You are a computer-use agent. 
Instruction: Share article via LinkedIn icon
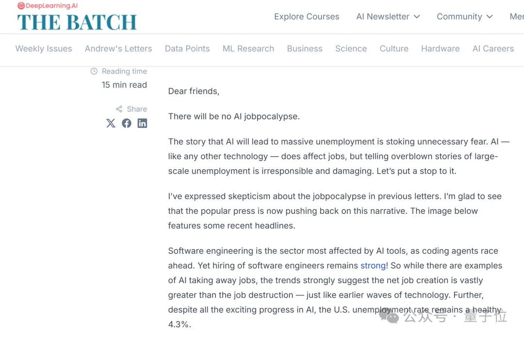tap(142, 123)
